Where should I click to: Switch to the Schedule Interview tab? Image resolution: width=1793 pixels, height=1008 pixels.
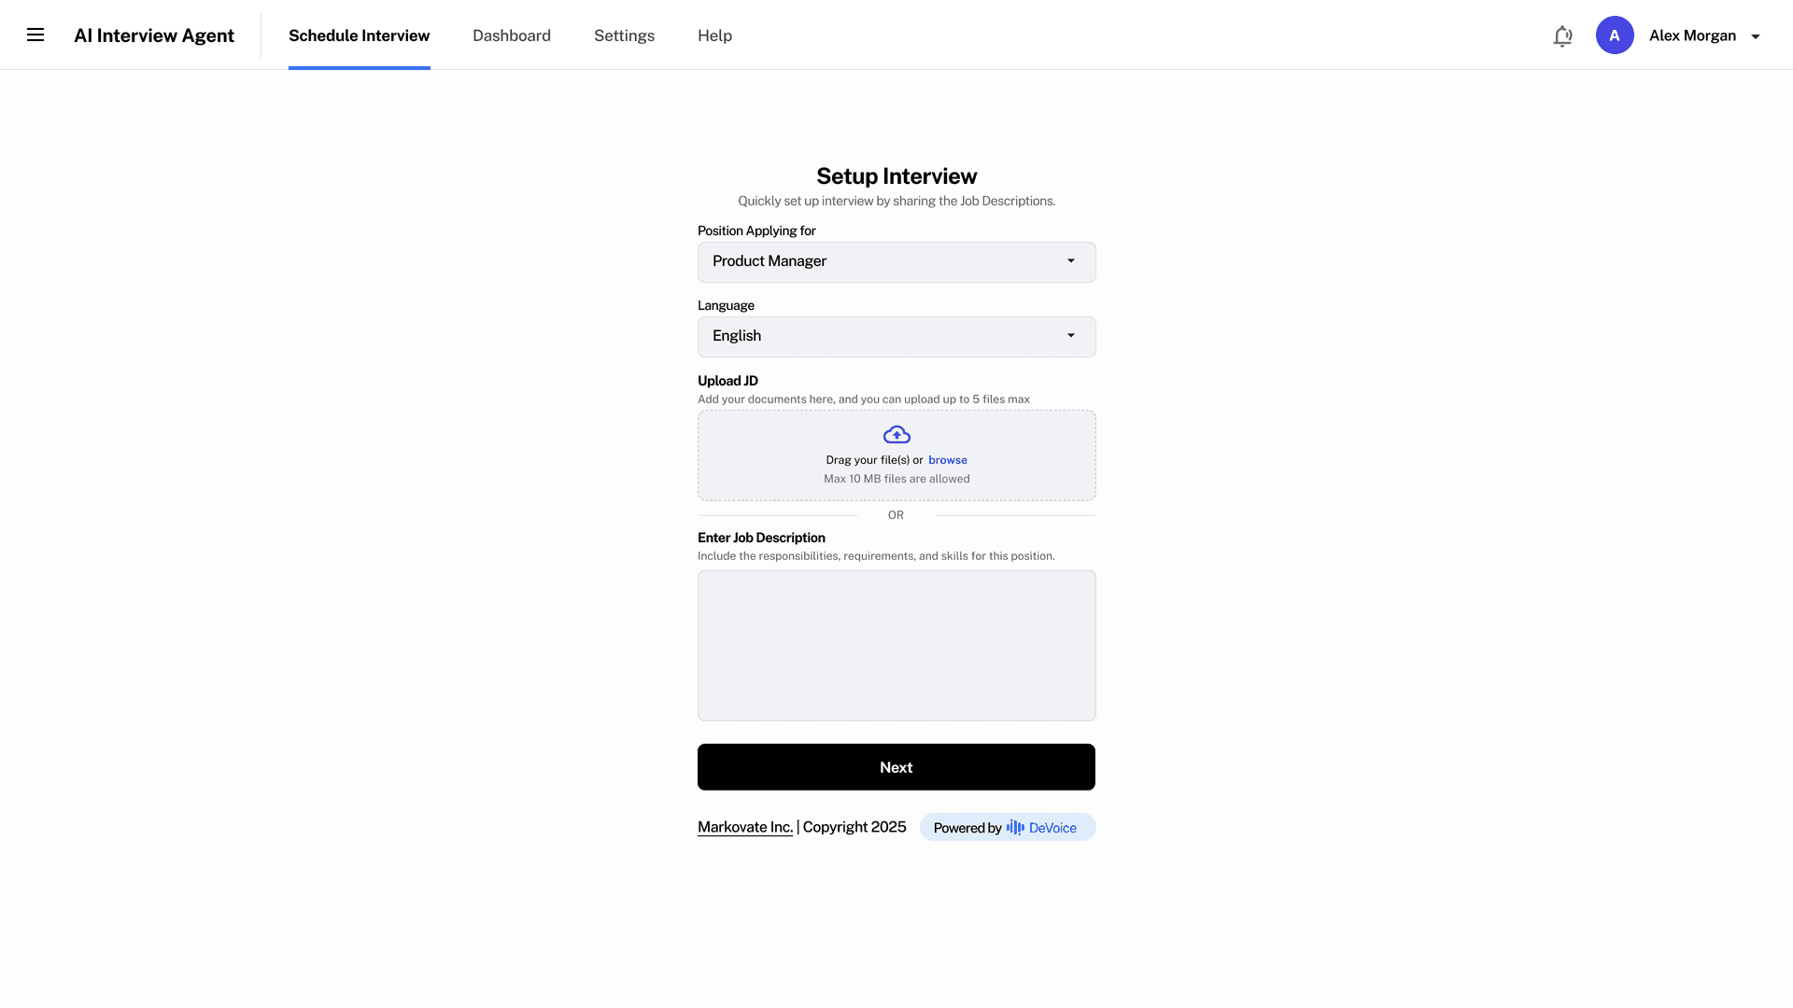[x=360, y=35]
